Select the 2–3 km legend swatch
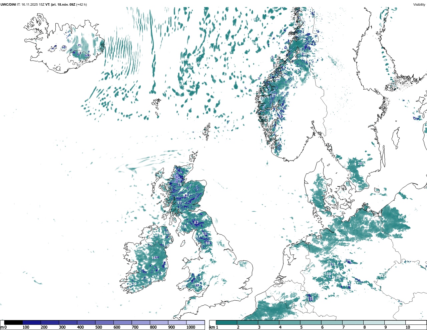Viewport: 427px width, 330px height. click(x=248, y=322)
